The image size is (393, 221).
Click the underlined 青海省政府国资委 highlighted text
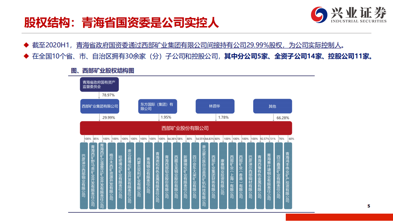[x=87, y=45]
